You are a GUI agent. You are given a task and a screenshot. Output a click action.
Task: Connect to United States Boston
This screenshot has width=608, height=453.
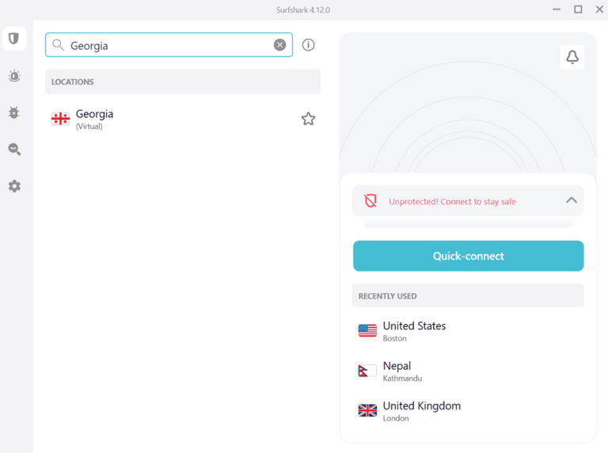pyautogui.click(x=414, y=331)
